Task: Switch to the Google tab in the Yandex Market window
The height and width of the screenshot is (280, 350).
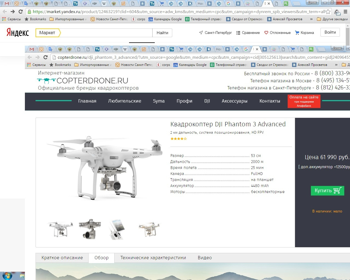Action: [x=229, y=4]
